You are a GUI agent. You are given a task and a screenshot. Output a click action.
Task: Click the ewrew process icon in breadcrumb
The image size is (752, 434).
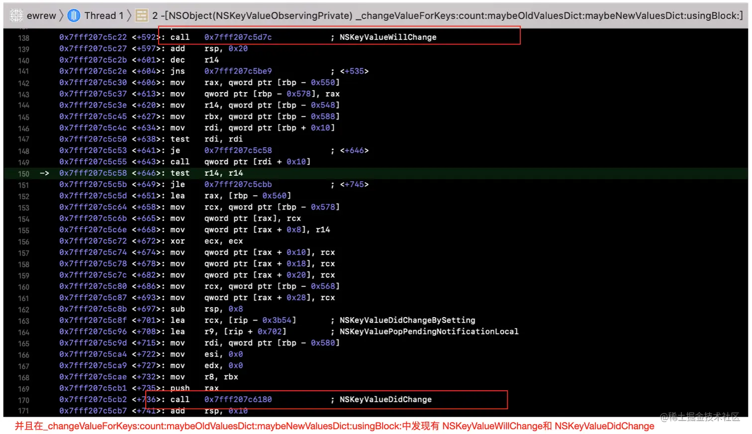pos(16,15)
